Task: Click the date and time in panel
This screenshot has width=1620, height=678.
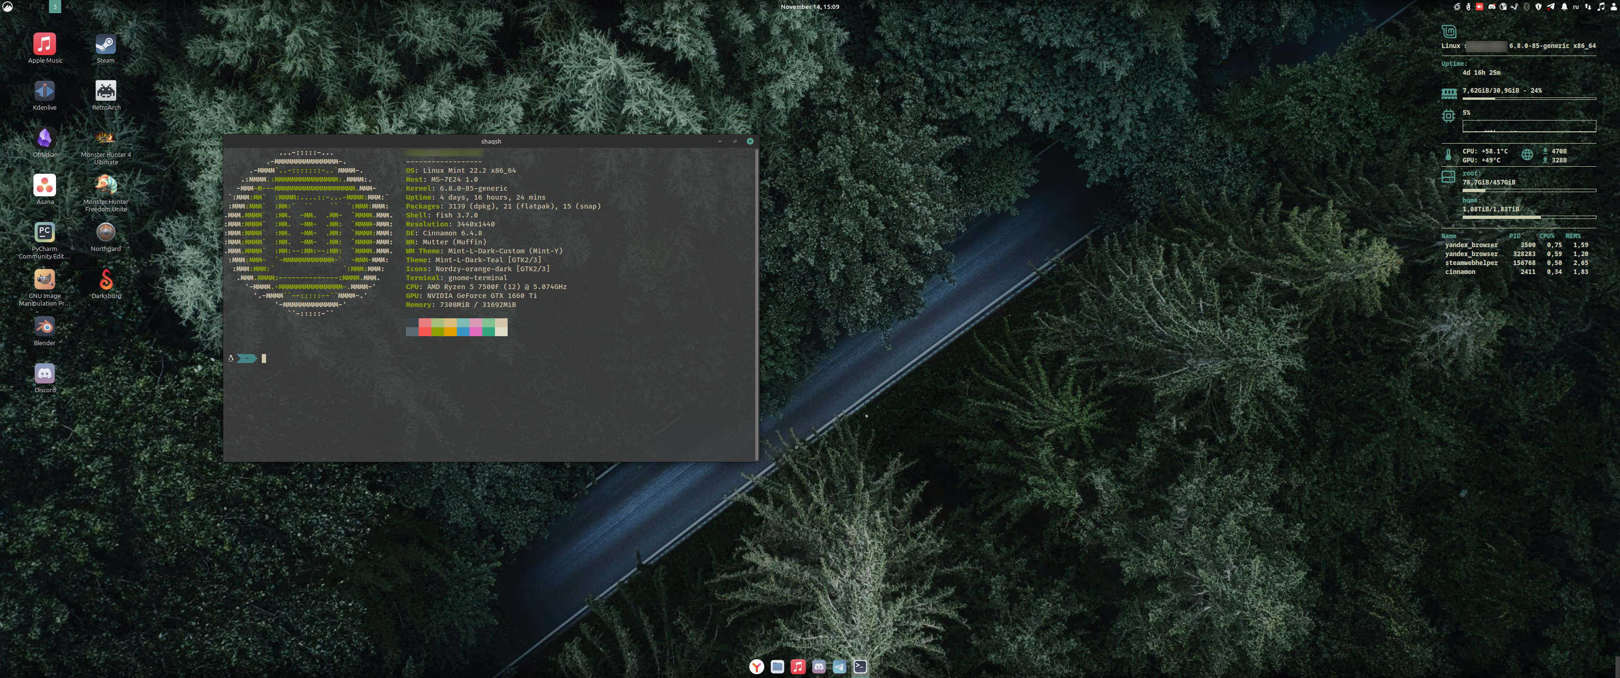Action: [x=810, y=7]
